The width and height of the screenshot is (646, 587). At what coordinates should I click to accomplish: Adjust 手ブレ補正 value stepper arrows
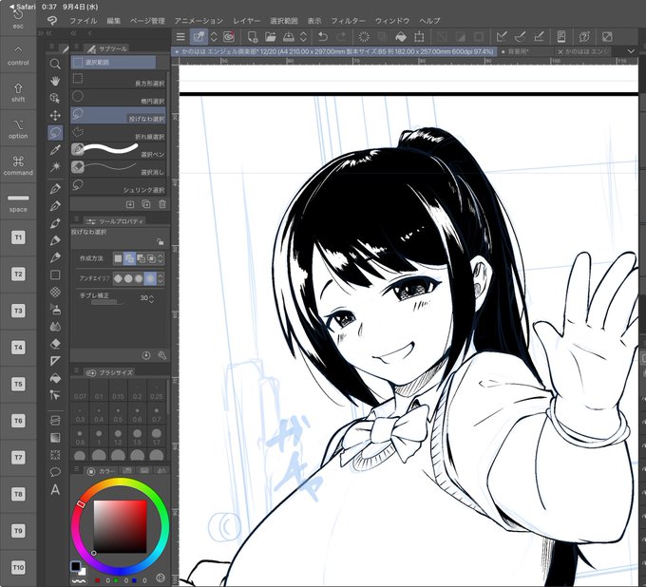pyautogui.click(x=152, y=298)
